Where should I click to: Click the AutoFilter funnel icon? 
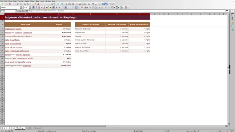click(x=76, y=4)
